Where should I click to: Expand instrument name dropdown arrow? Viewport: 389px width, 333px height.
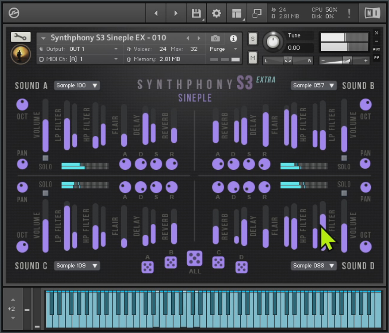pos(43,38)
